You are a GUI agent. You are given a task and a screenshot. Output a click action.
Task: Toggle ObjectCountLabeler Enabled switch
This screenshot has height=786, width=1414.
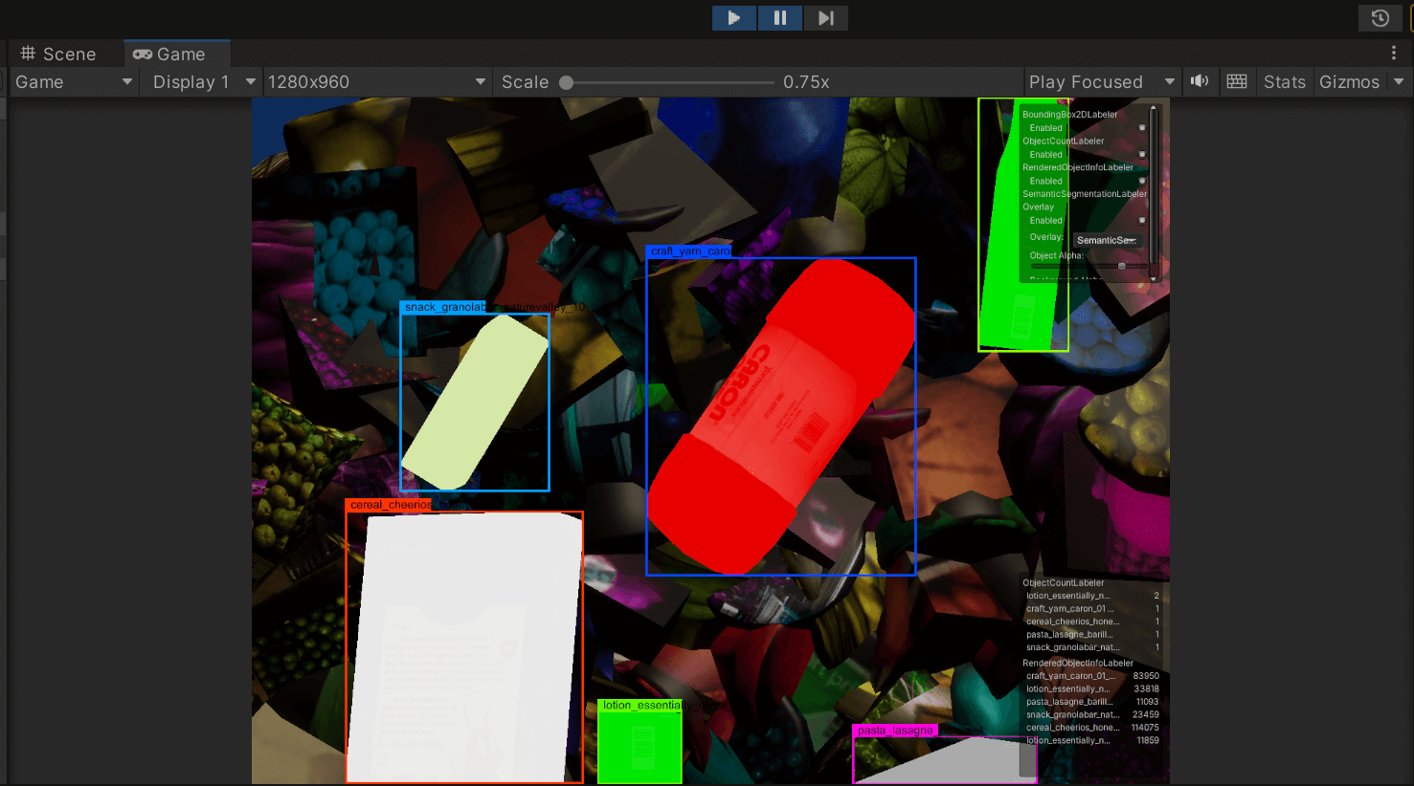(1142, 155)
